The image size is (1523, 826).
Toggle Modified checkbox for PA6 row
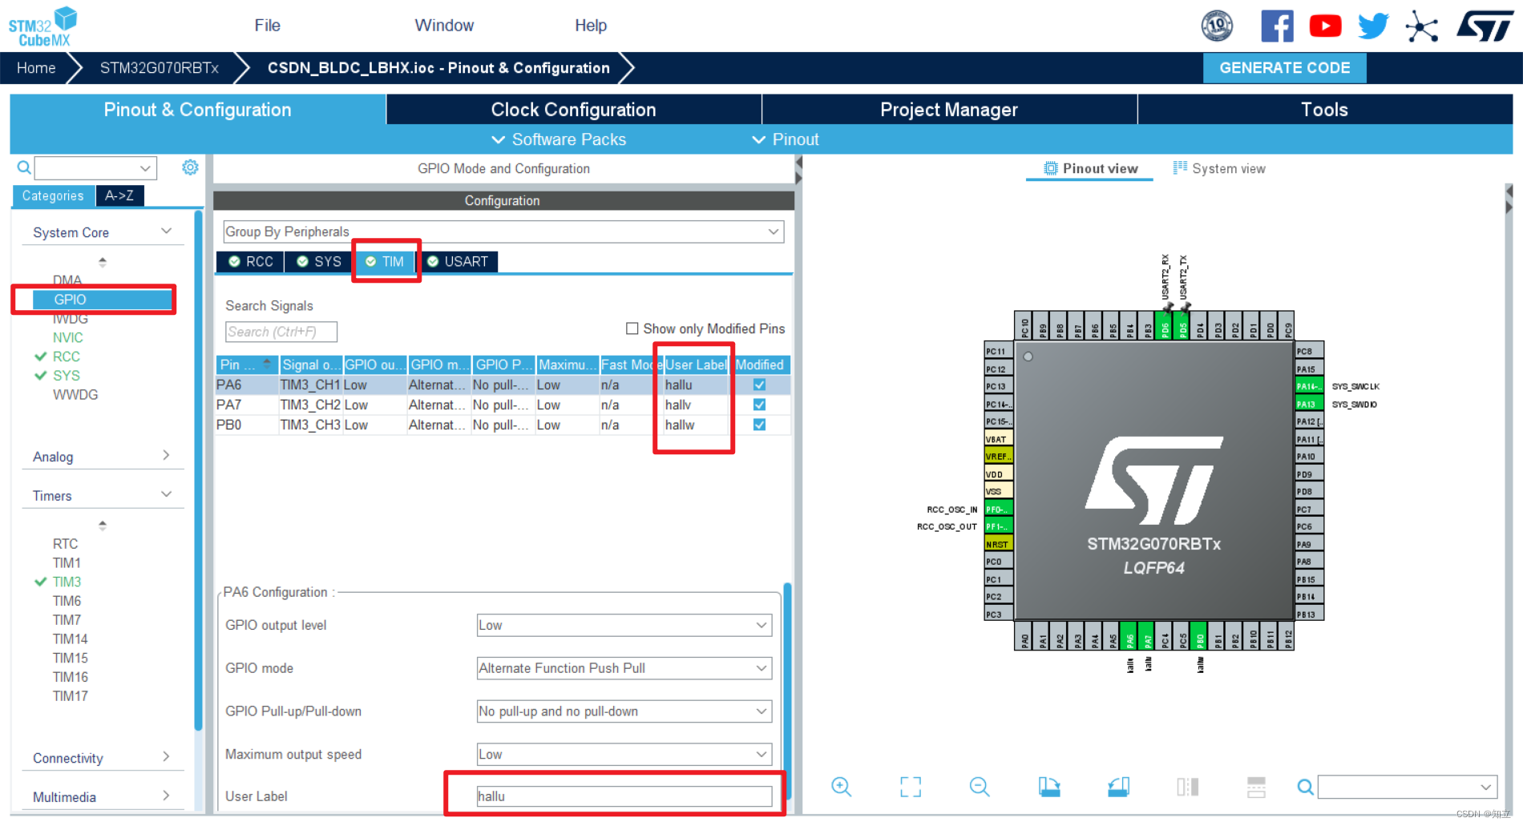pos(759,385)
